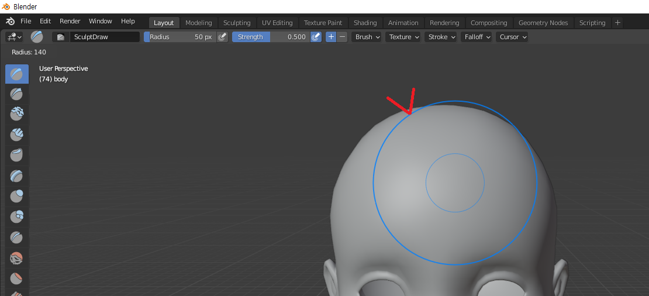The height and width of the screenshot is (296, 649).
Task: Switch to the Layout workspace tab
Action: tap(164, 23)
